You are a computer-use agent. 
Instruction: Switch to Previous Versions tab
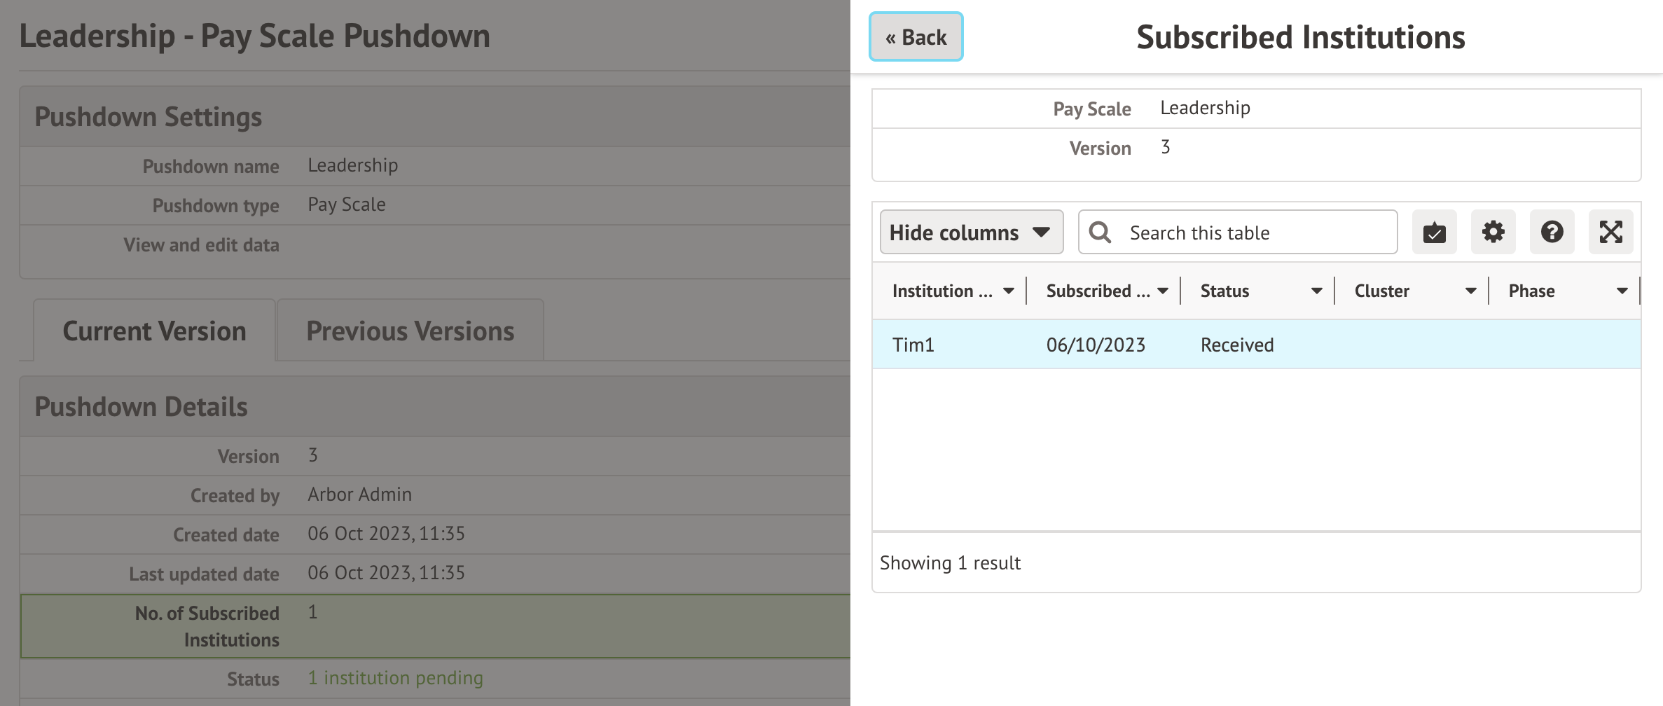410,331
